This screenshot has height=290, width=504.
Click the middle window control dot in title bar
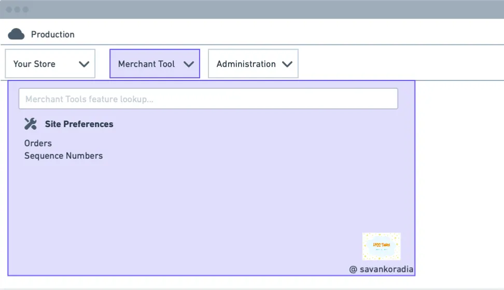17,10
